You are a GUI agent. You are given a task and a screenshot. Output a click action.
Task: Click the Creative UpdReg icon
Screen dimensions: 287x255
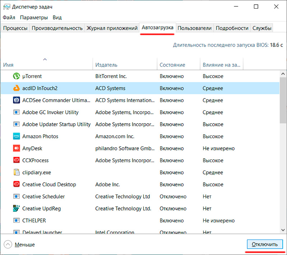tap(16, 208)
